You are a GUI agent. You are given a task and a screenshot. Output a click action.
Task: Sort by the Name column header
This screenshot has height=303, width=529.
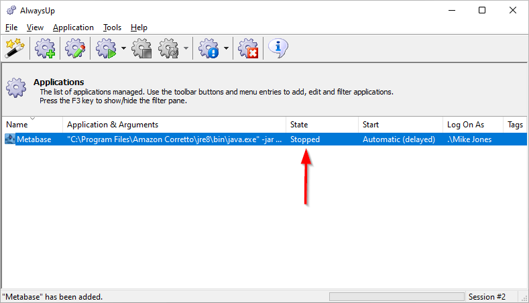[x=32, y=125]
